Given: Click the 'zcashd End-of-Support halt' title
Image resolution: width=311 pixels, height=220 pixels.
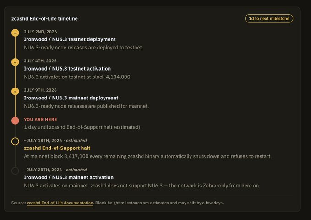Looking at the screenshot, I should pos(57,148).
